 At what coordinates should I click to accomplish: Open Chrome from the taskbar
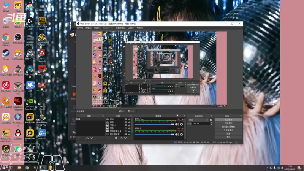click(27, 168)
